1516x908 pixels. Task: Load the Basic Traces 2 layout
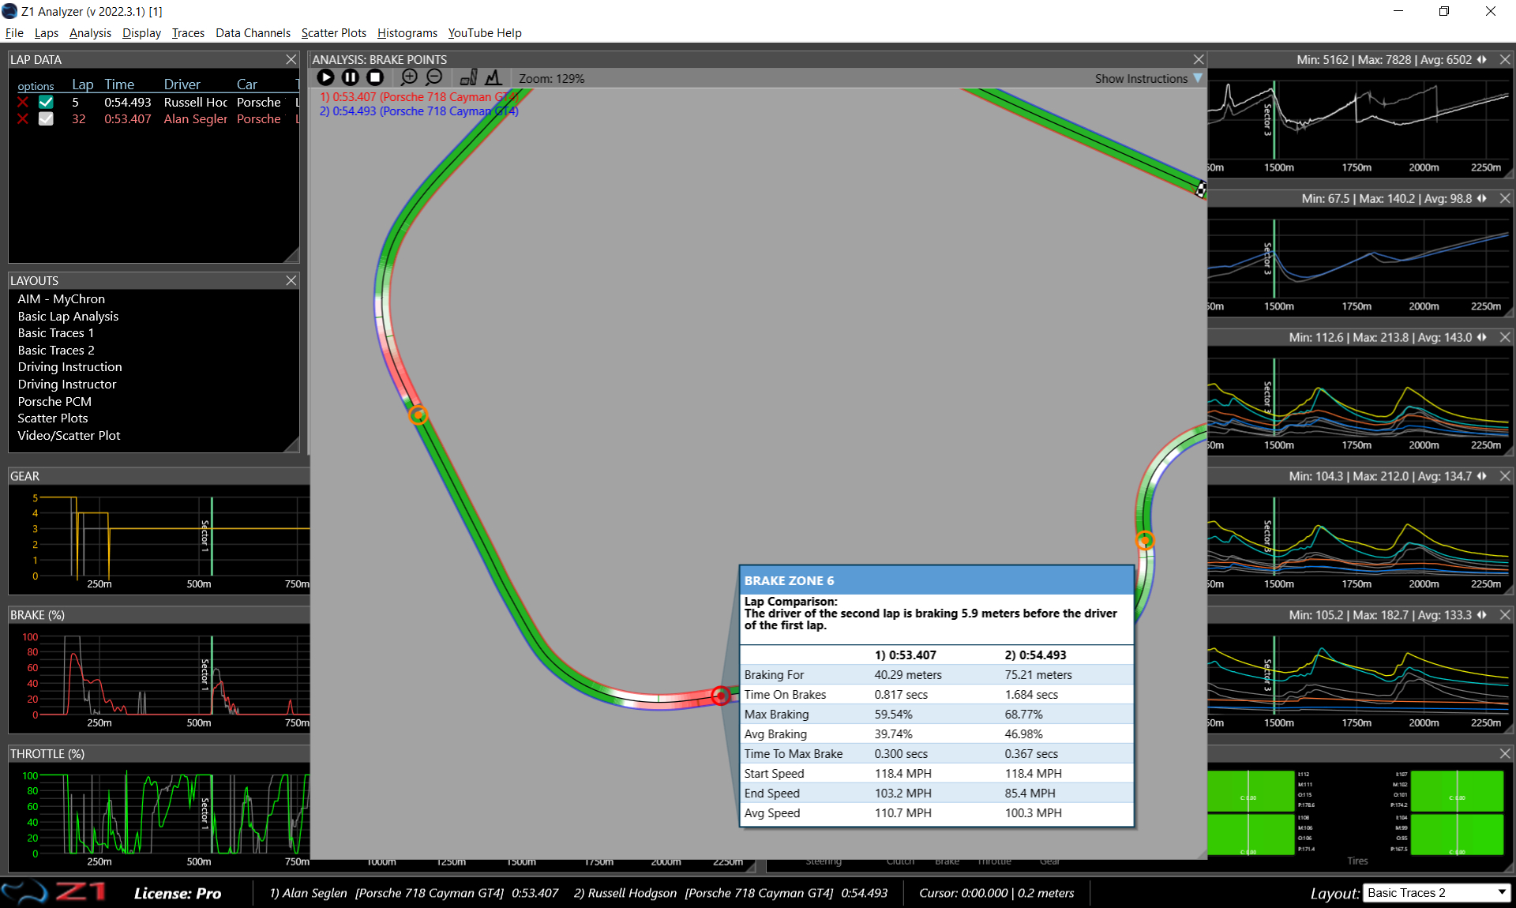55,350
